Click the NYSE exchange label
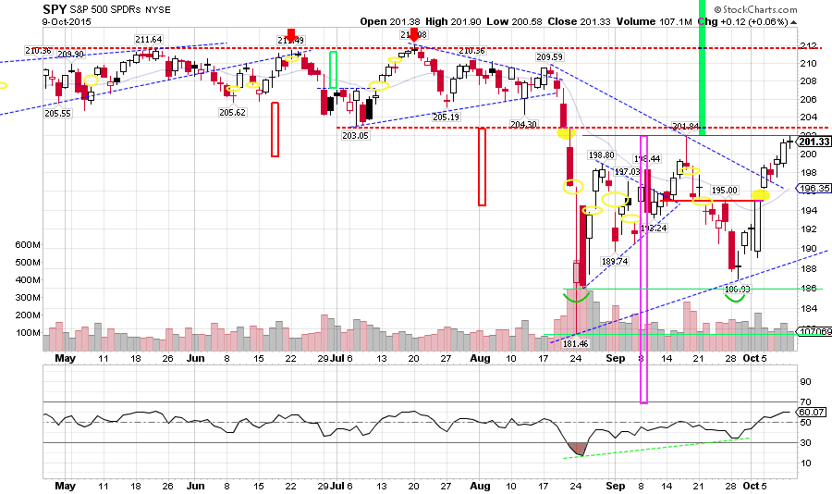This screenshot has width=832, height=494. point(157,10)
